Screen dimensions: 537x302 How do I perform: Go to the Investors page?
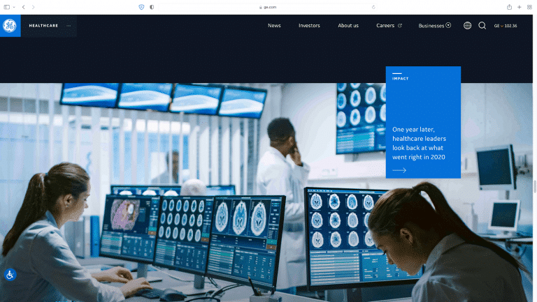click(x=309, y=26)
